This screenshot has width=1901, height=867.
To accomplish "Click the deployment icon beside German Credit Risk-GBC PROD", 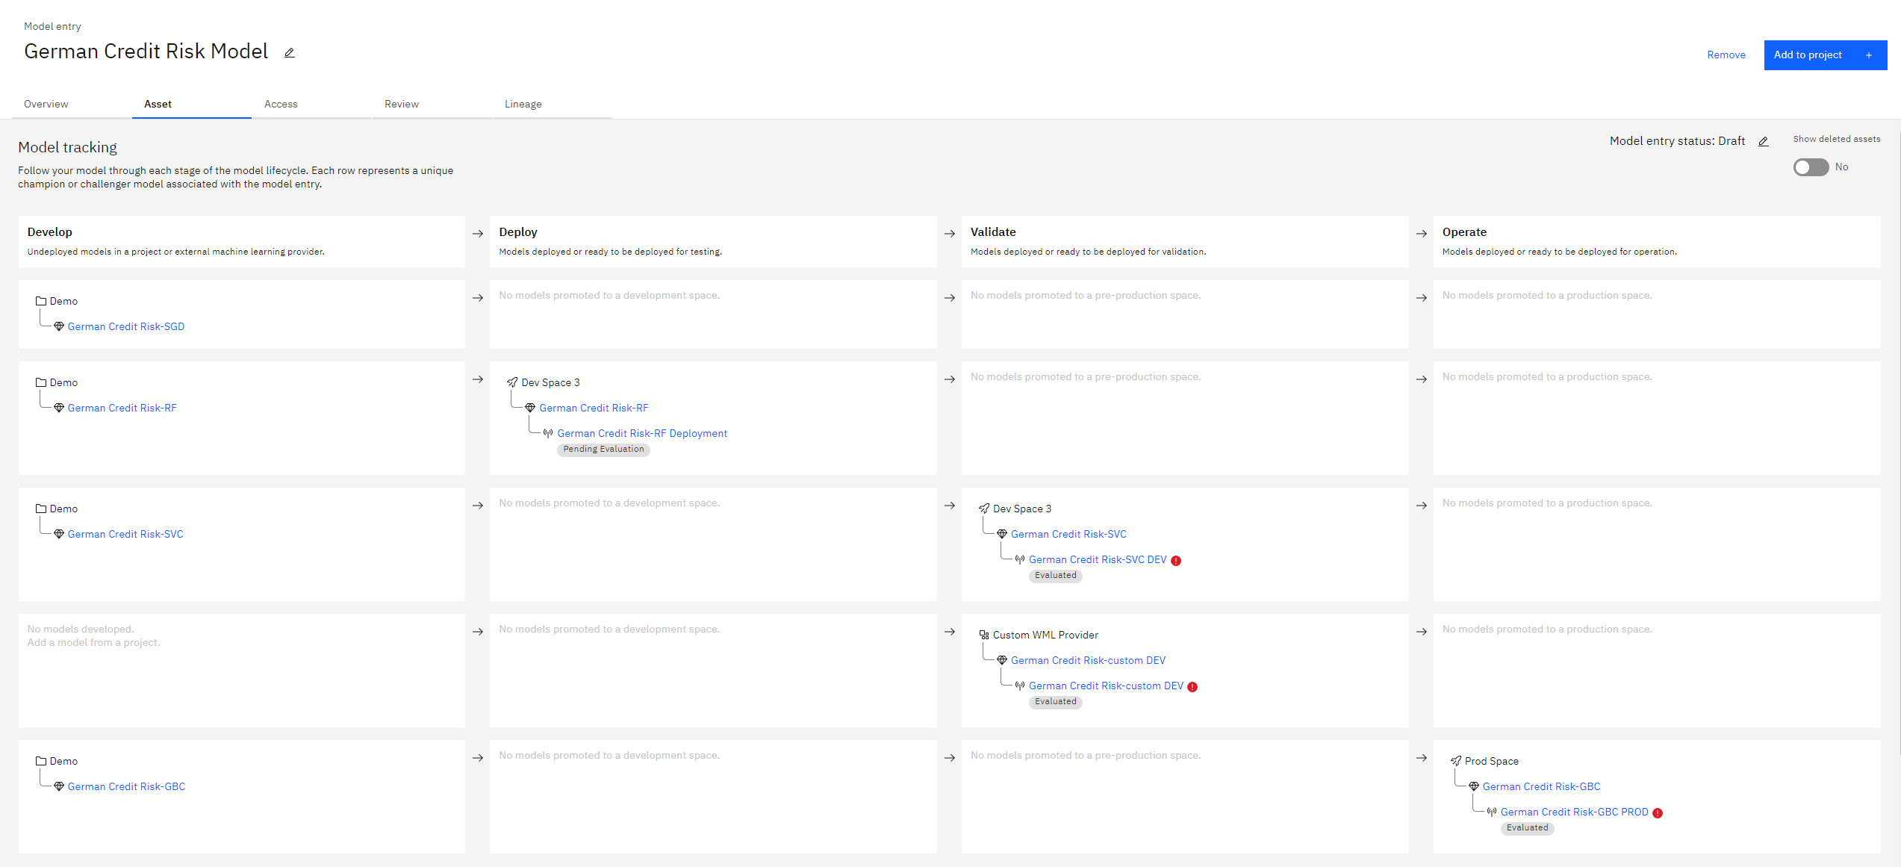I will coord(1492,812).
